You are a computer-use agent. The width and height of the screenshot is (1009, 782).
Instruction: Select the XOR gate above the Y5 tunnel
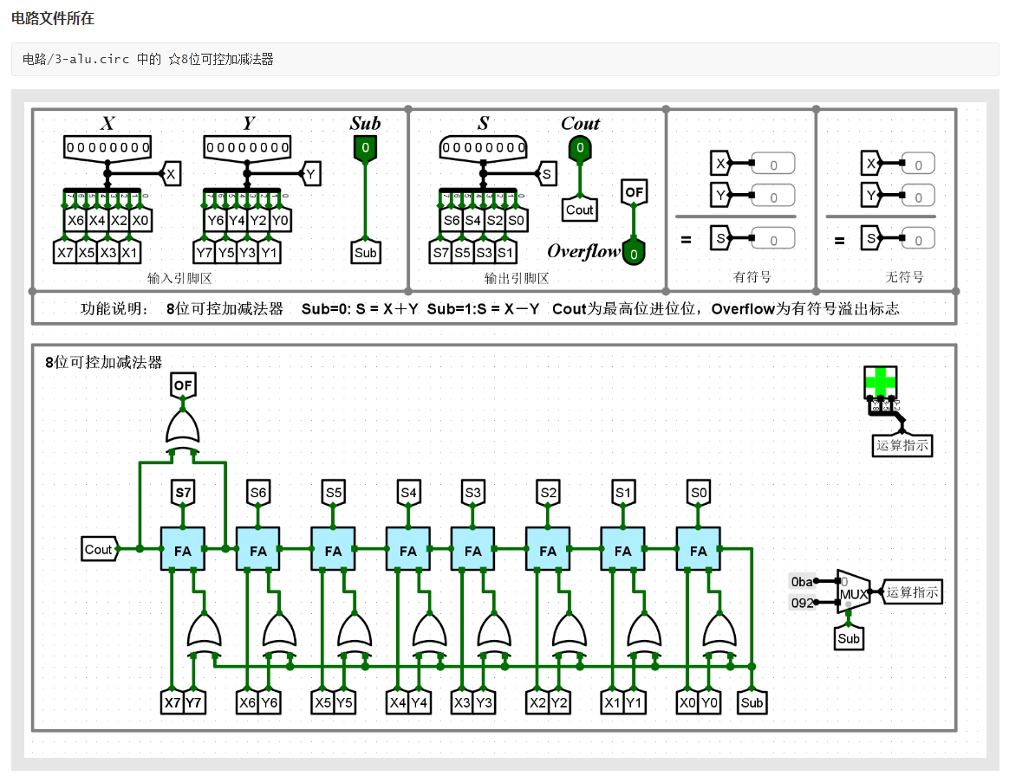coord(355,633)
